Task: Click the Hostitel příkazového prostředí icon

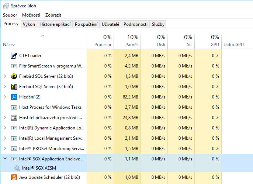Action: pos(14,118)
